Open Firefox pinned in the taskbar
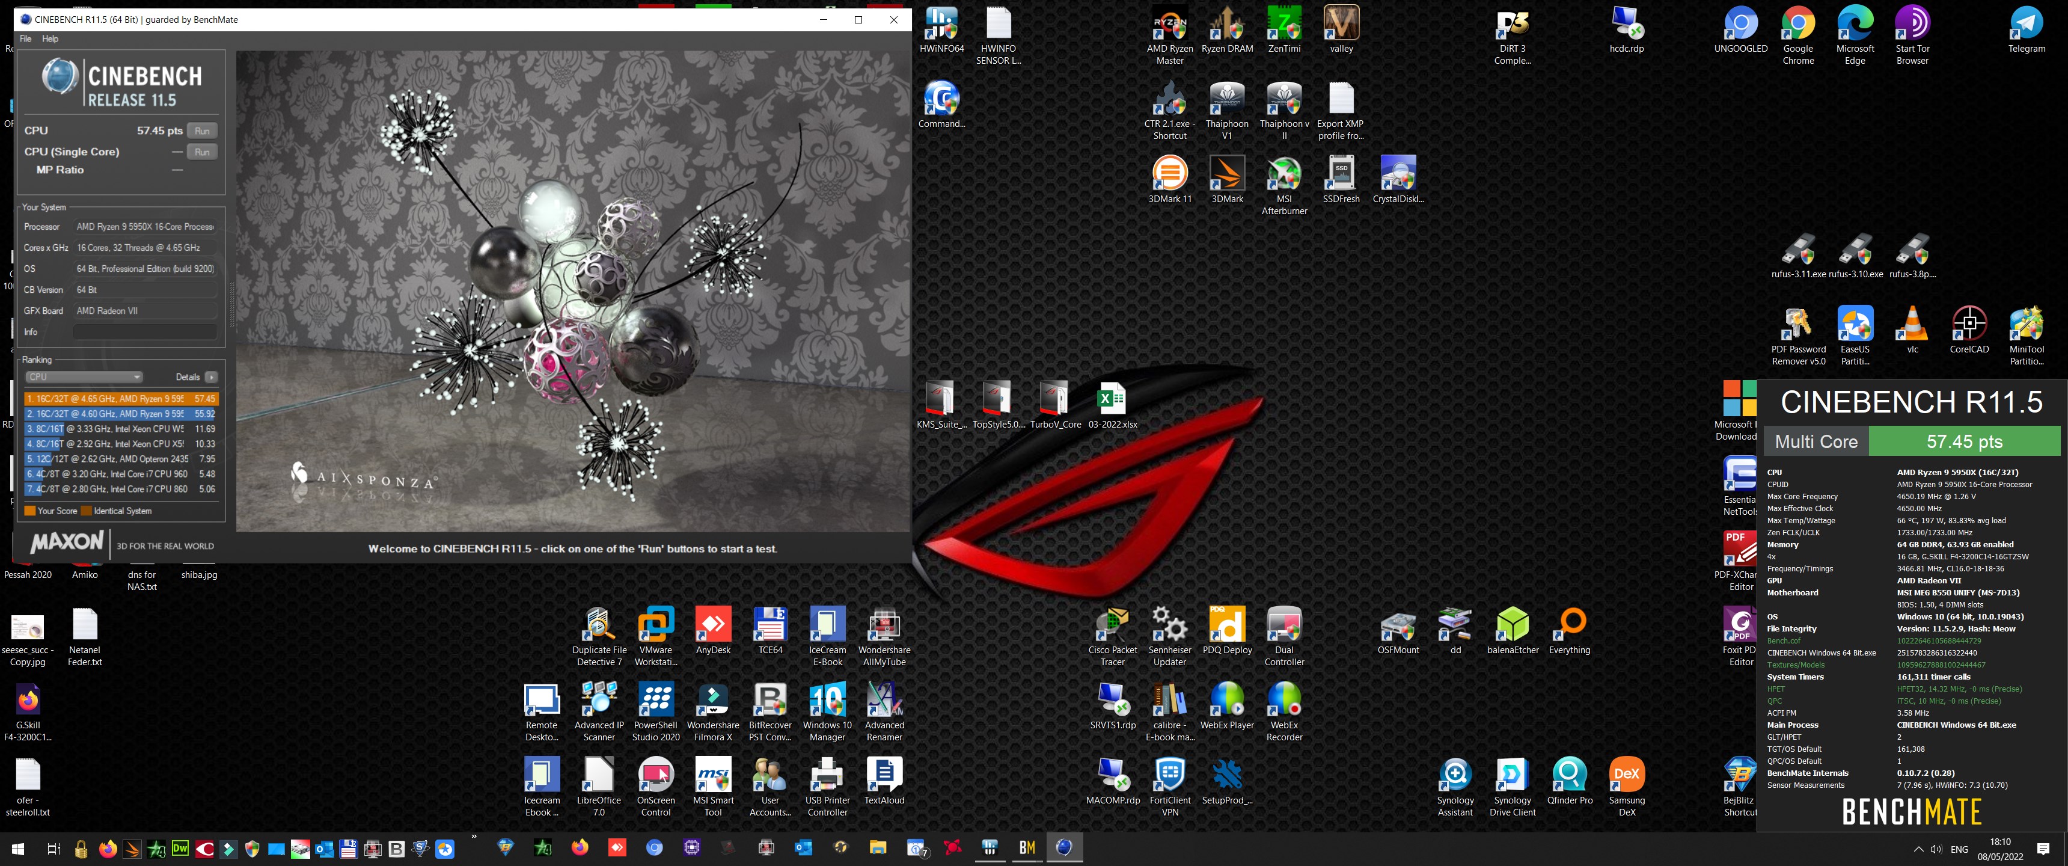Viewport: 2068px width, 866px height. point(579,847)
